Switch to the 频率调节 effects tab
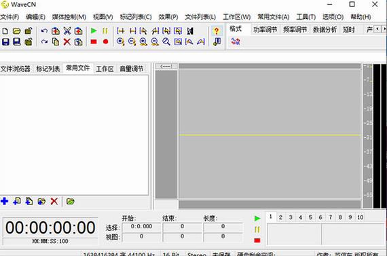Screen dimensions: 387x256 click(x=295, y=30)
